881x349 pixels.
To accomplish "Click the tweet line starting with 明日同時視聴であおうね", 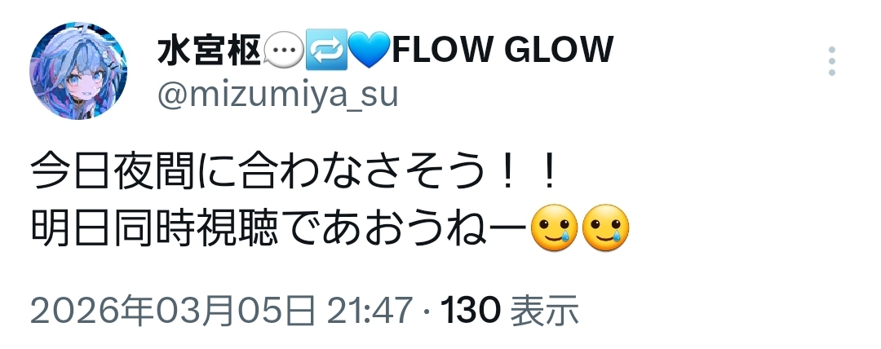I will pos(330,228).
